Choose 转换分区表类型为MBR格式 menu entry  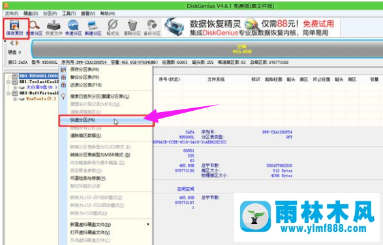click(106, 155)
